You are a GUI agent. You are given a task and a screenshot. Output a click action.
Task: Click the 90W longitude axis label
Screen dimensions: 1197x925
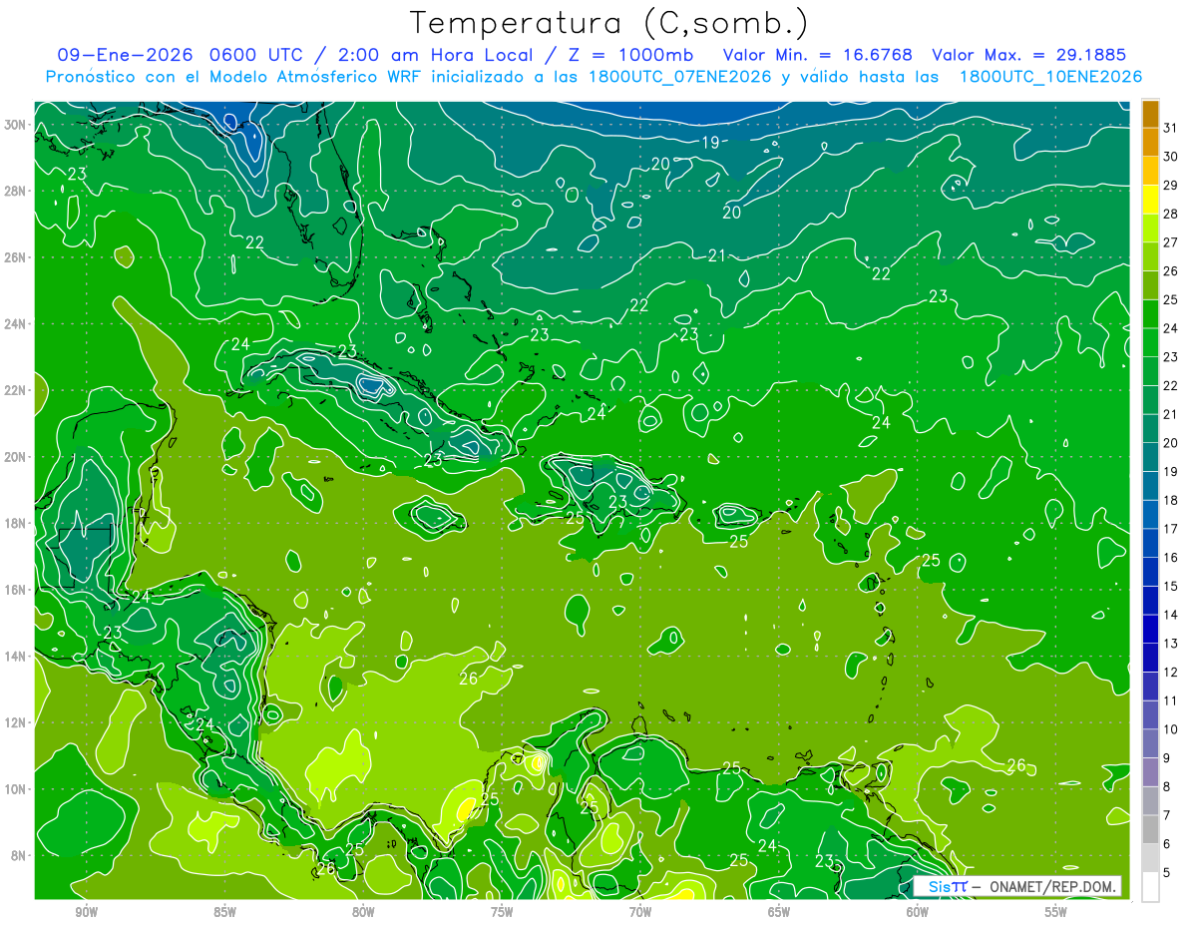coord(86,912)
